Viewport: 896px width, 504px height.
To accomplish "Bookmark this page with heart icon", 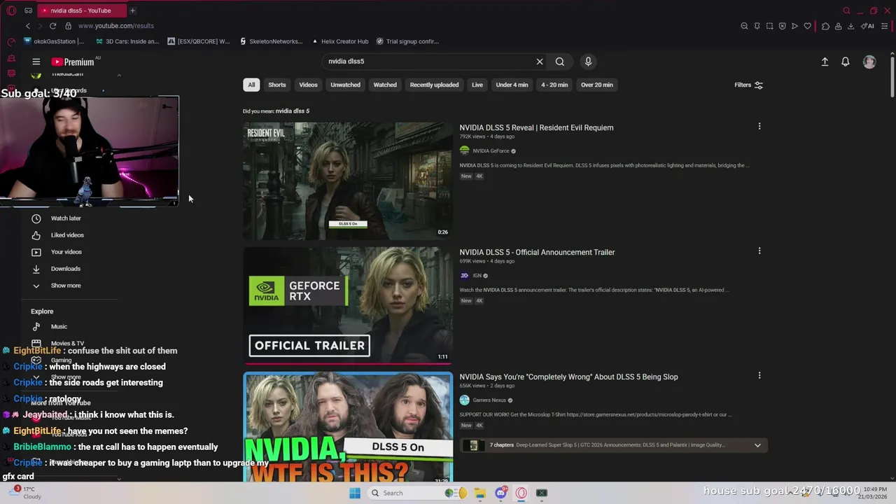I will [807, 26].
